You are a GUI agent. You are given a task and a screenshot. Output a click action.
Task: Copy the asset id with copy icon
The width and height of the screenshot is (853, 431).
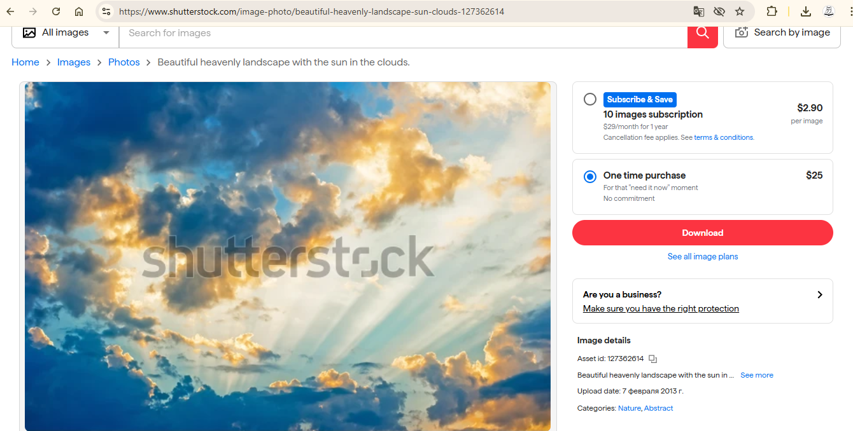(652, 359)
